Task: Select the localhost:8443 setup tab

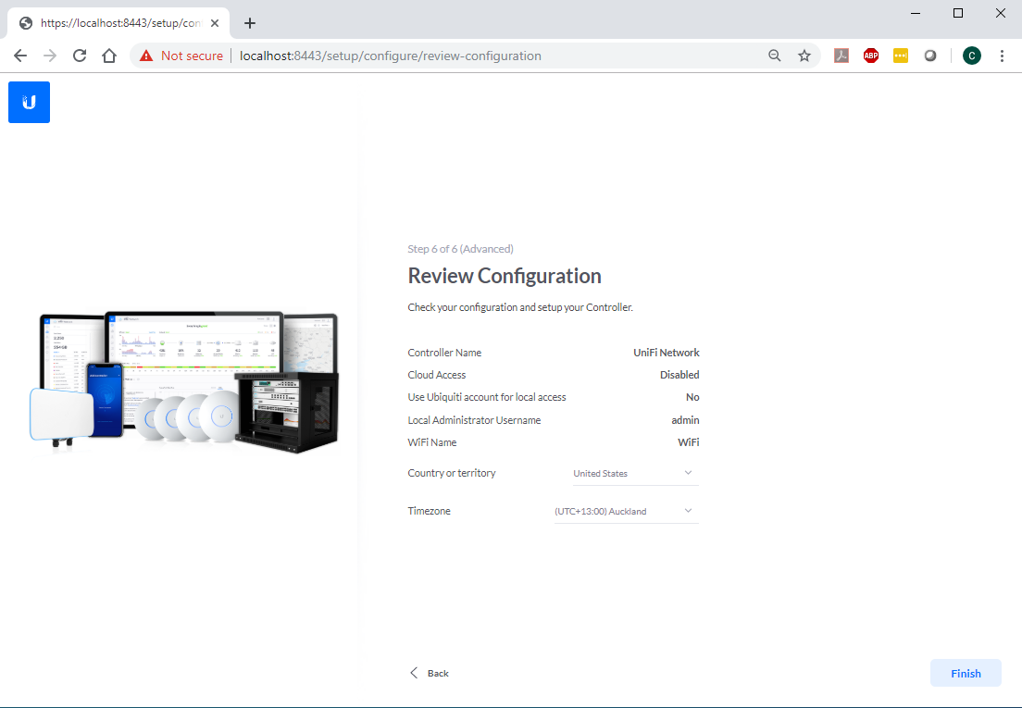Action: [118, 23]
